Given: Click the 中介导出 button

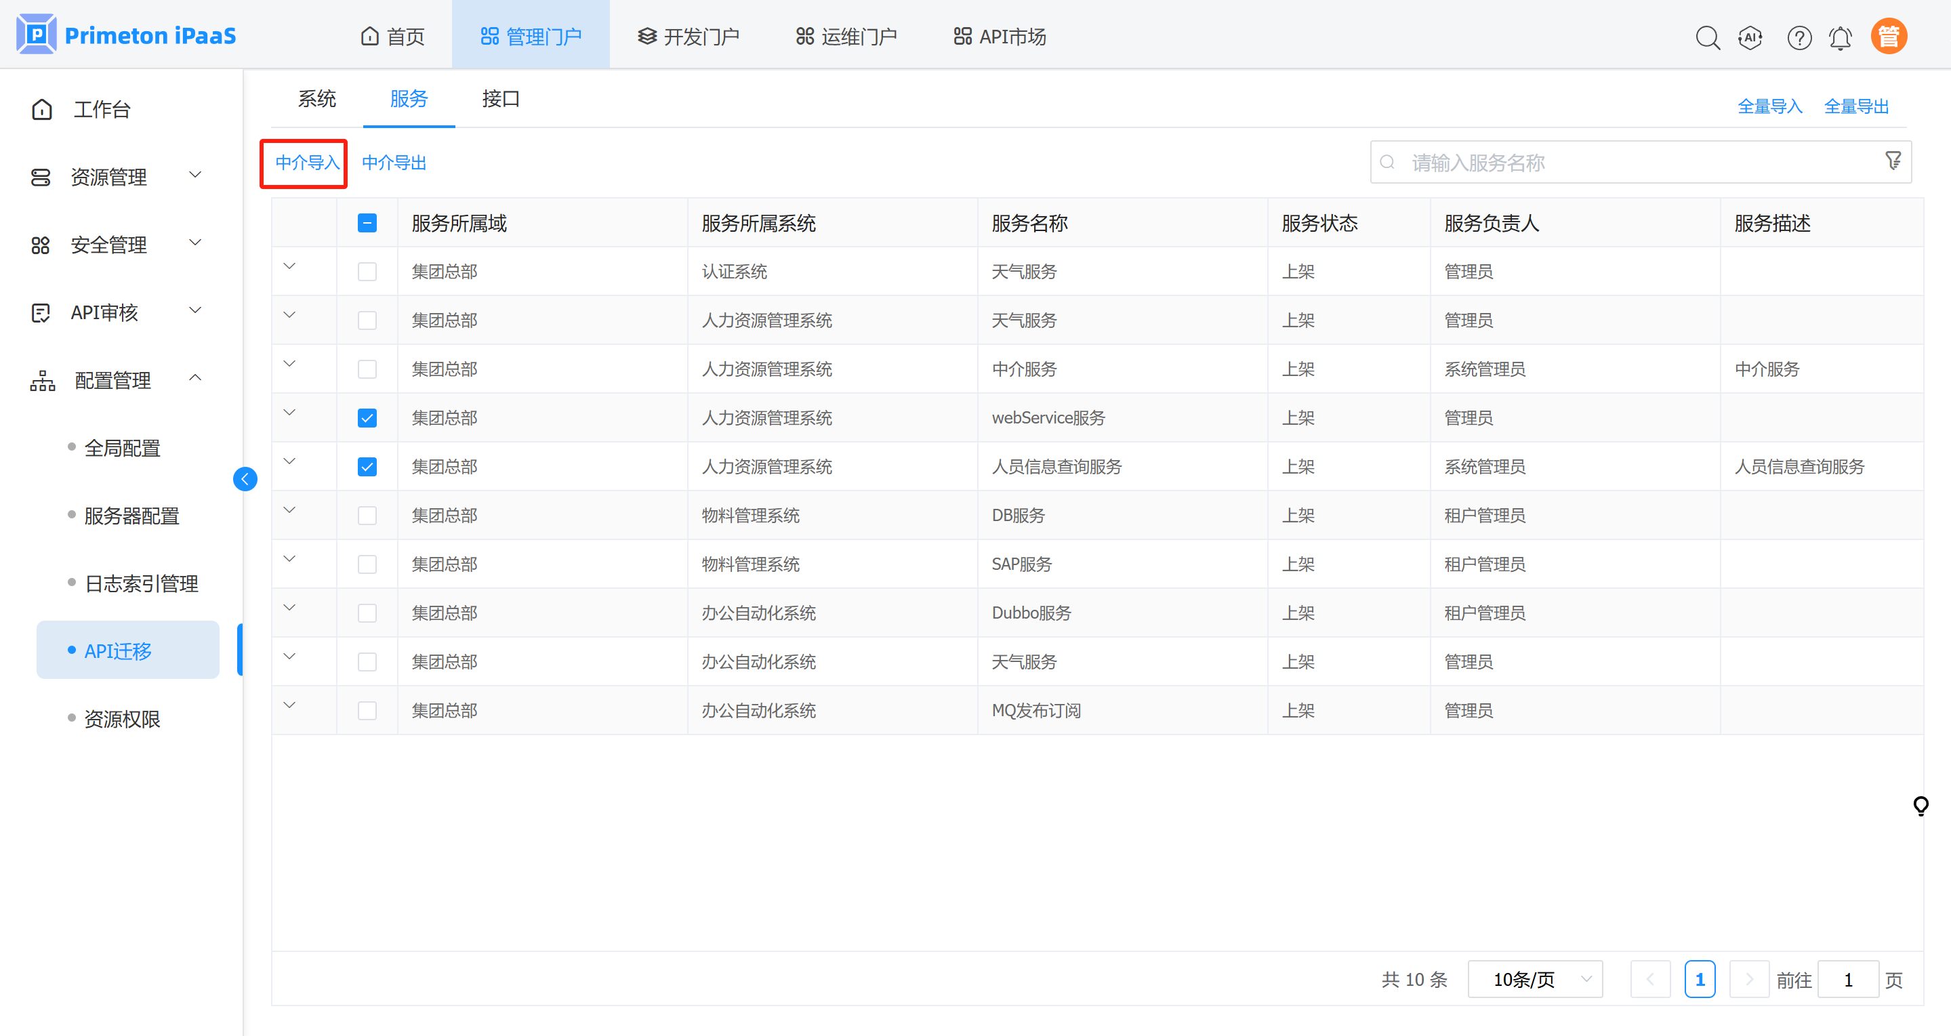Looking at the screenshot, I should coord(394,163).
